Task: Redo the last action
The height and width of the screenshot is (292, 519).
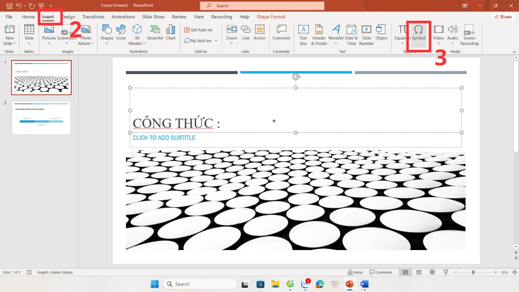Action: click(x=32, y=6)
